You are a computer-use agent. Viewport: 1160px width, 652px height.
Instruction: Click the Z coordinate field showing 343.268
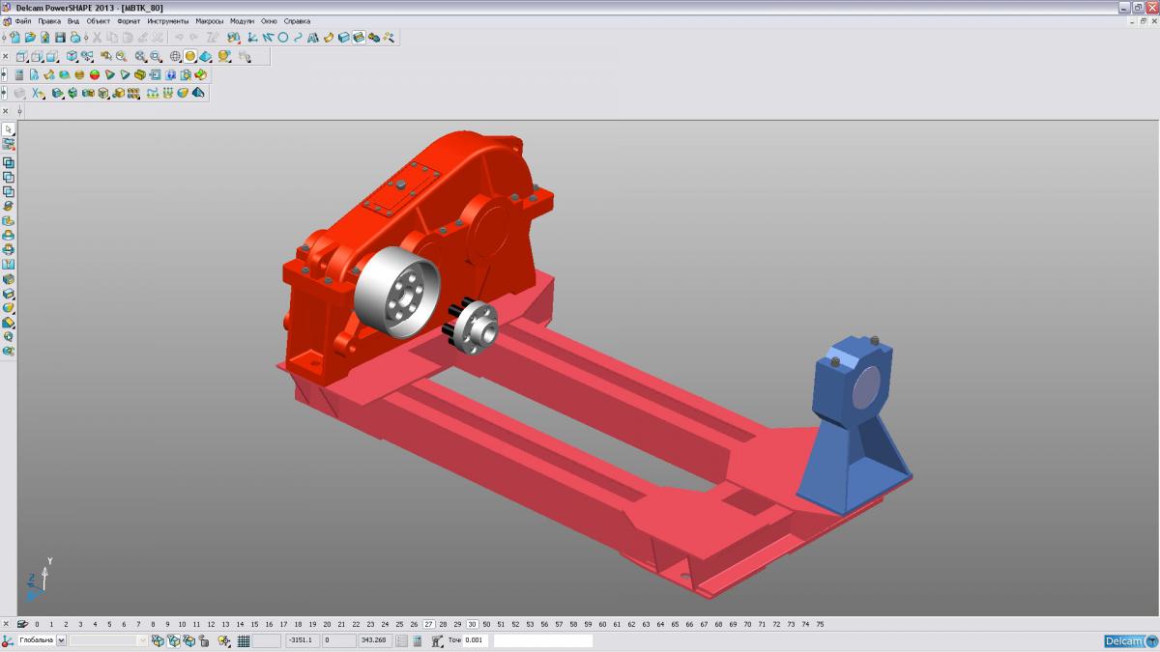point(374,640)
